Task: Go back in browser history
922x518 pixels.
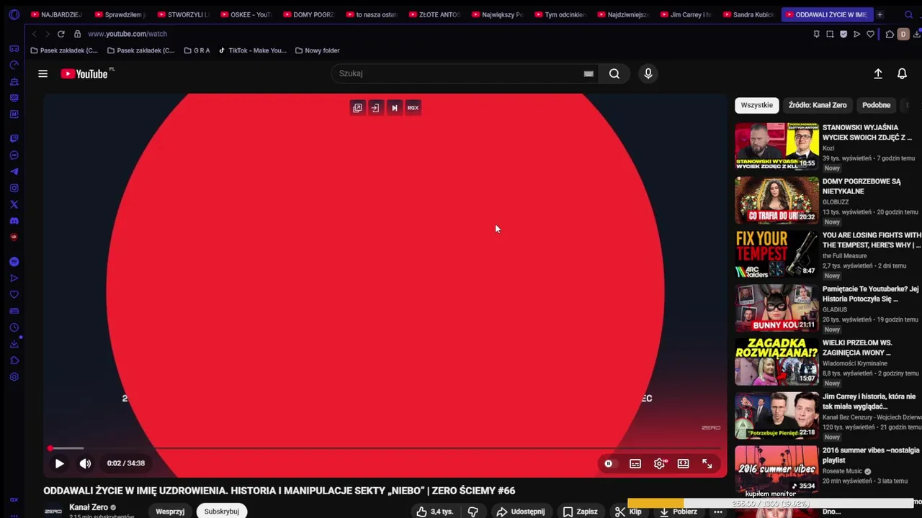Action: coord(34,34)
